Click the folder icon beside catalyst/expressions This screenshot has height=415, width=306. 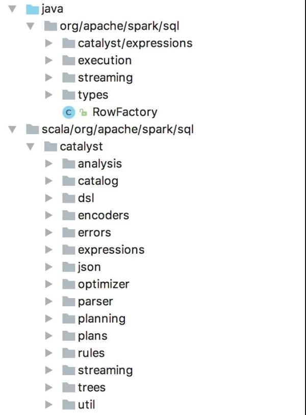pyautogui.click(x=68, y=43)
